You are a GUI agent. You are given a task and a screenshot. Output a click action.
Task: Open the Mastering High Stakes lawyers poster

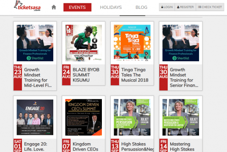coord(181,117)
